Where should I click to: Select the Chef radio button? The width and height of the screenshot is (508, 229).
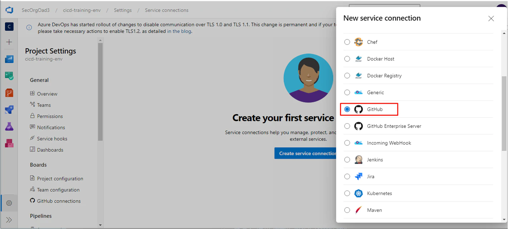coord(347,42)
